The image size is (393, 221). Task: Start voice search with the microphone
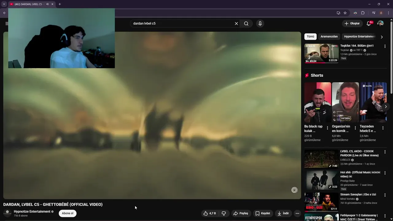[x=260, y=24]
